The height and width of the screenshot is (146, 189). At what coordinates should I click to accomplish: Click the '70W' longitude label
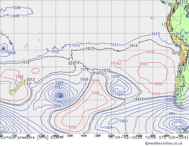[180, 136]
